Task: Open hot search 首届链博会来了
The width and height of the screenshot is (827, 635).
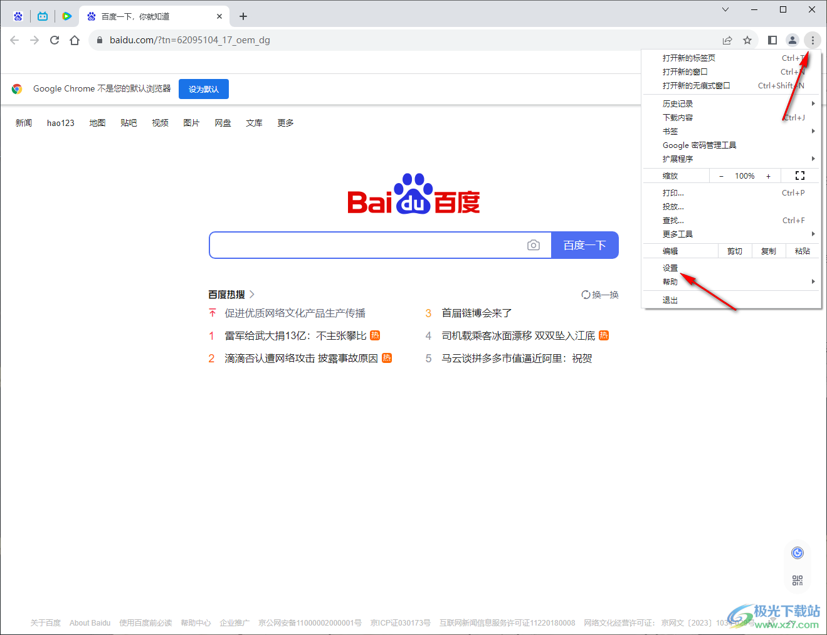Action: click(x=477, y=313)
